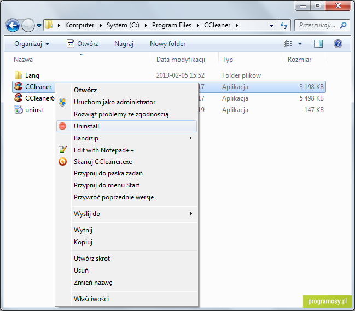355x311 pixels.
Task: Click the change view icon
Action: [x=288, y=44]
